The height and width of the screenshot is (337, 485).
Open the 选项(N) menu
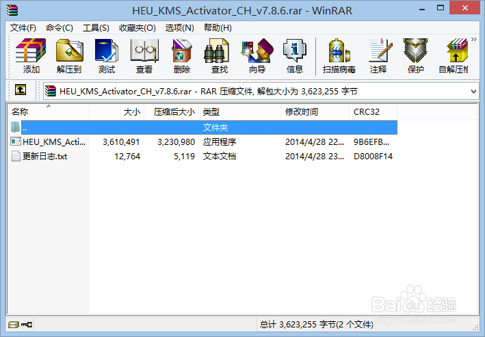point(179,28)
